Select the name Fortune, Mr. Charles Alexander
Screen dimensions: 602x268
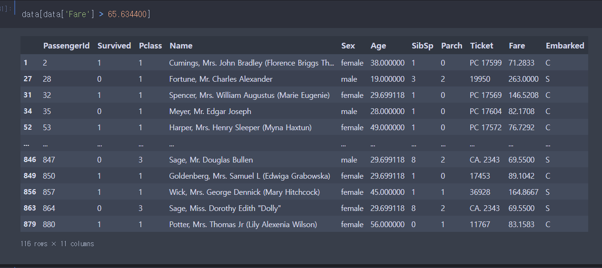(221, 79)
